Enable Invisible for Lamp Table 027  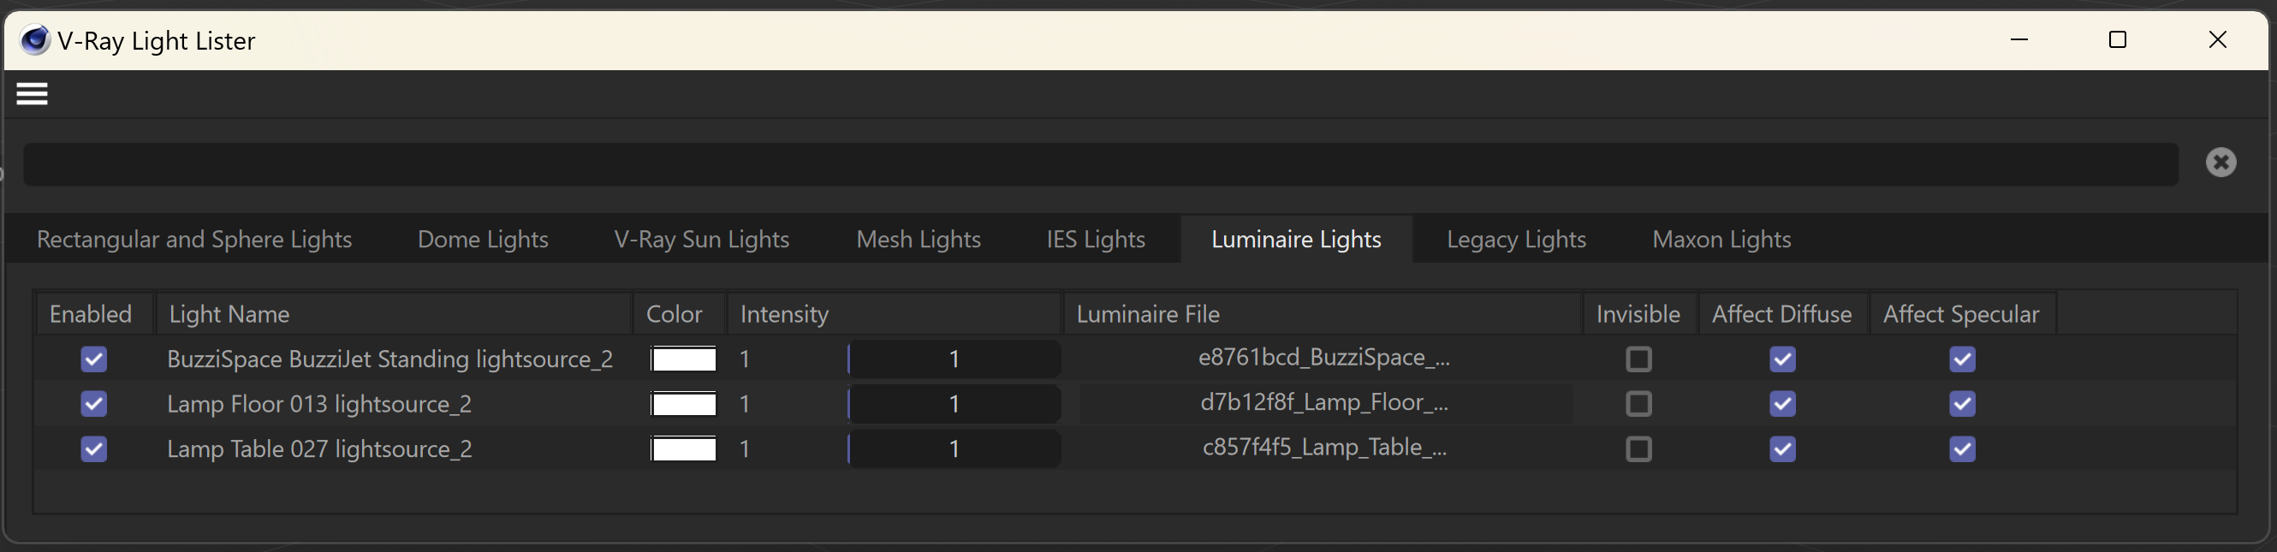[x=1638, y=449]
